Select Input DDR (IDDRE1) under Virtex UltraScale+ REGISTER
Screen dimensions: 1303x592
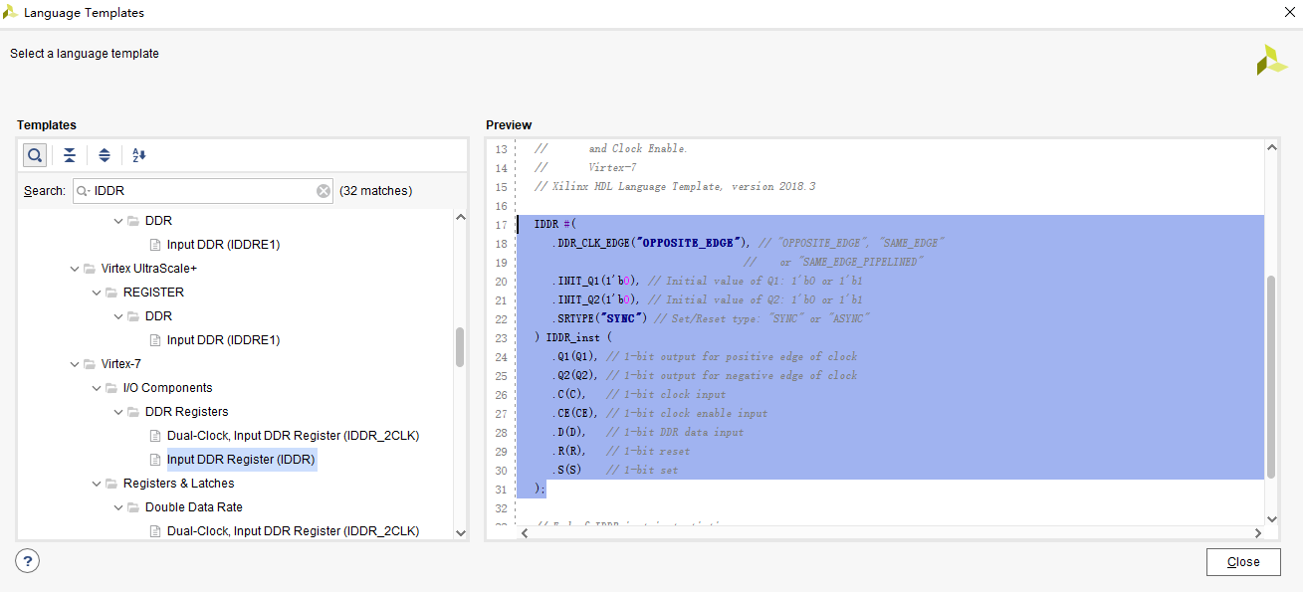coord(223,340)
